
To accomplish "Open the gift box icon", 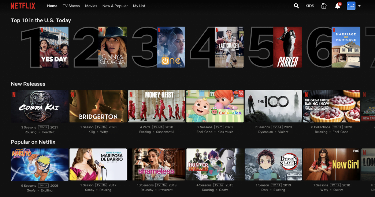I will click(323, 6).
